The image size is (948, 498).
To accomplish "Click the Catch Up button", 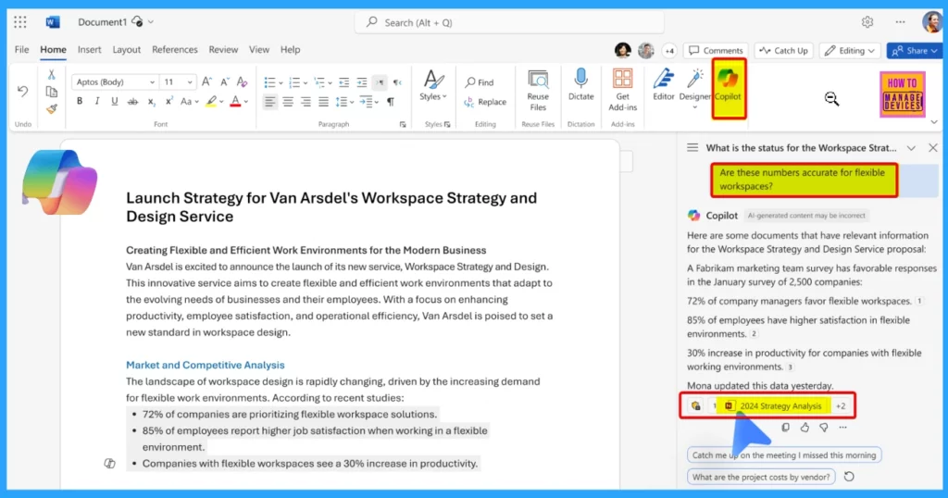I will point(783,51).
